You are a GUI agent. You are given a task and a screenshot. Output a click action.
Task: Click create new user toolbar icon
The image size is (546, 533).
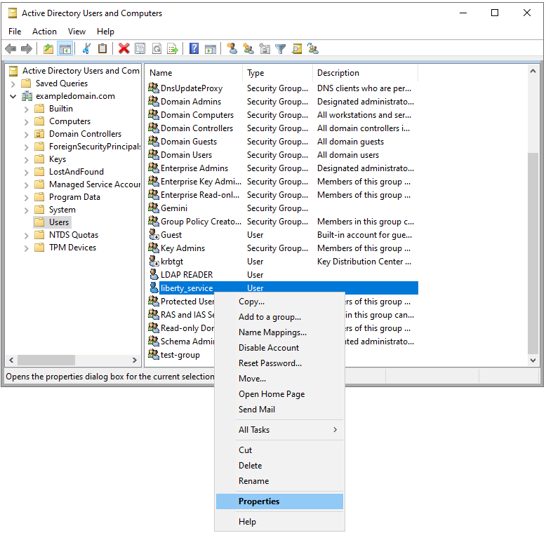pos(232,48)
